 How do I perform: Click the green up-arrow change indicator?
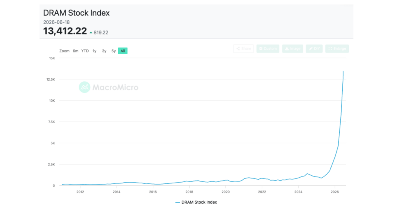(x=91, y=33)
